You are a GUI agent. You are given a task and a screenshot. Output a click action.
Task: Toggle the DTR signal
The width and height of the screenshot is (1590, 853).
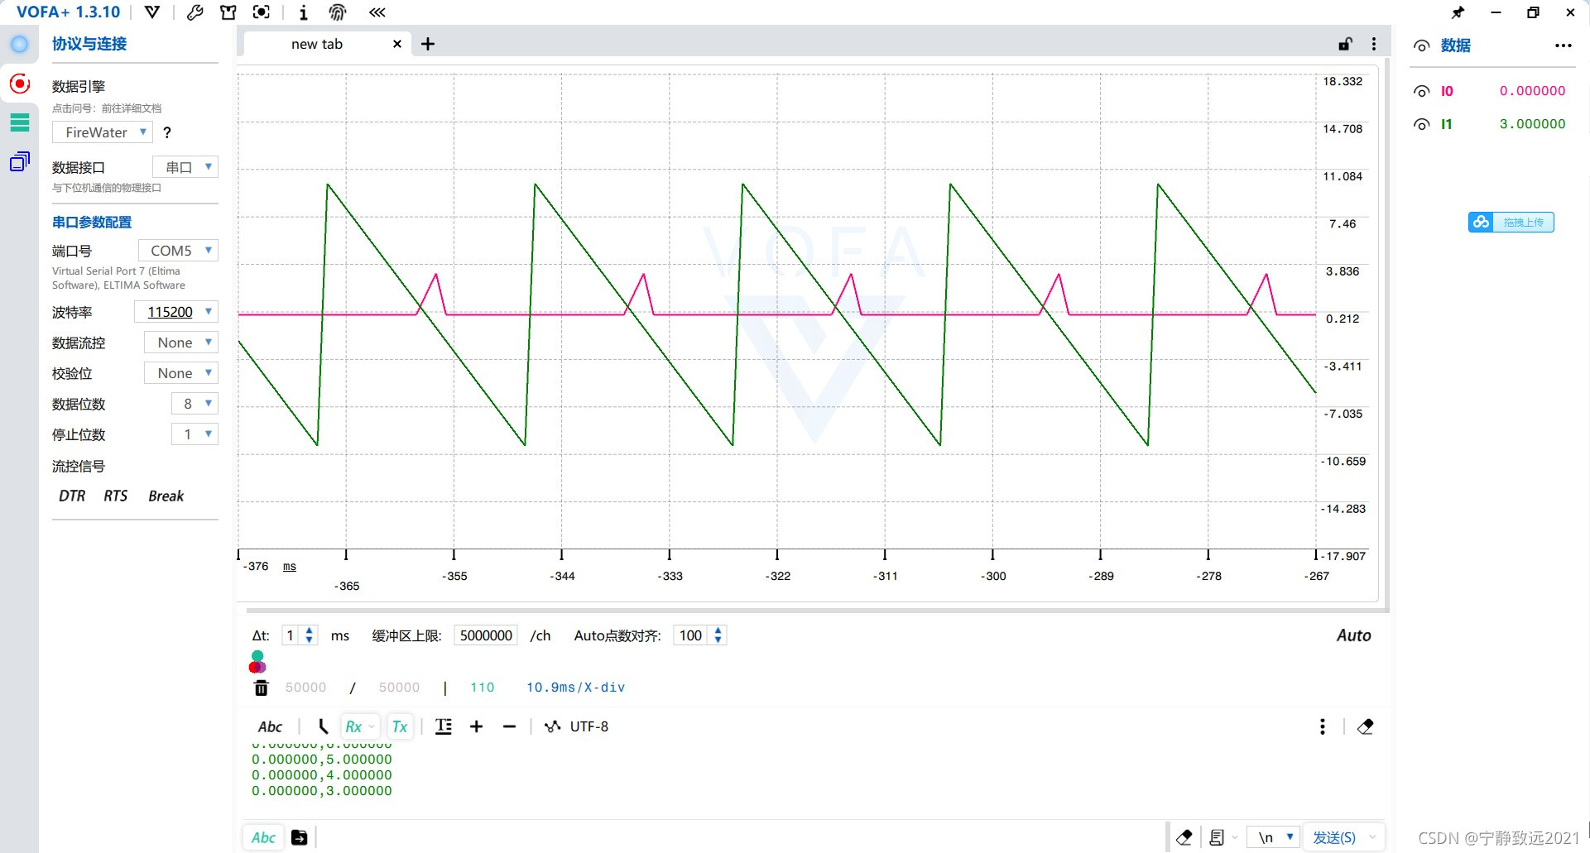[72, 496]
